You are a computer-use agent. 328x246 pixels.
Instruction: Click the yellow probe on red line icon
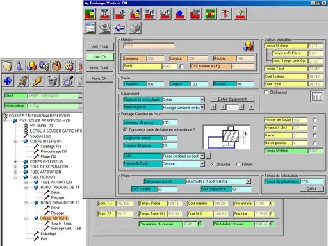pyautogui.click(x=240, y=14)
